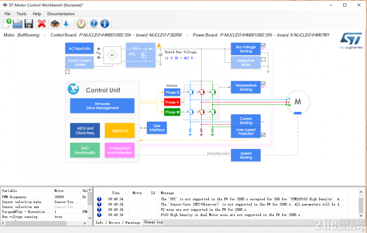This screenshot has width=367, height=233.
Task: Click the Time column header in log
Action: 116,193
